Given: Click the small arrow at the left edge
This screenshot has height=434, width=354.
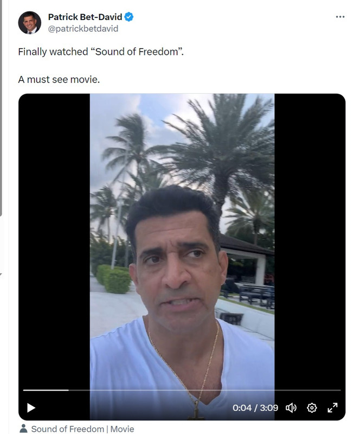Looking at the screenshot, I should pos(1,275).
